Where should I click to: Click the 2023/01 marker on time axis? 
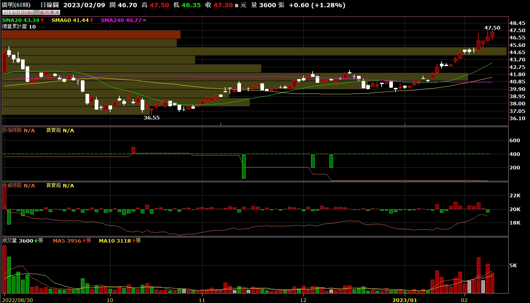(405, 300)
